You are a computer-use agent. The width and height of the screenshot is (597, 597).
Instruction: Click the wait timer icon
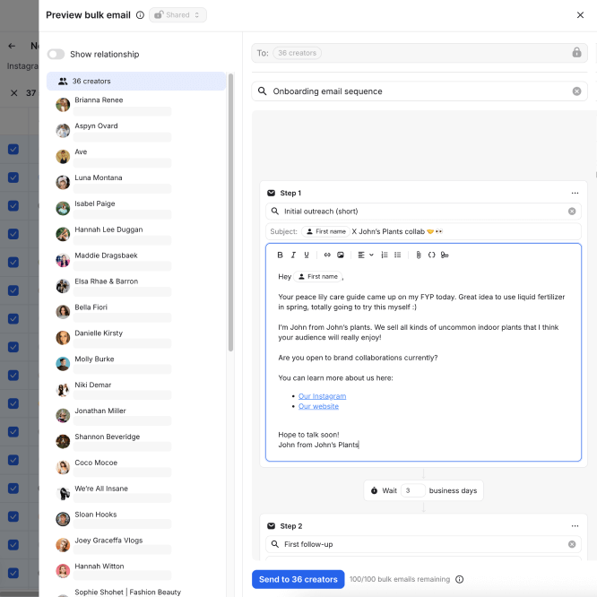click(x=375, y=490)
